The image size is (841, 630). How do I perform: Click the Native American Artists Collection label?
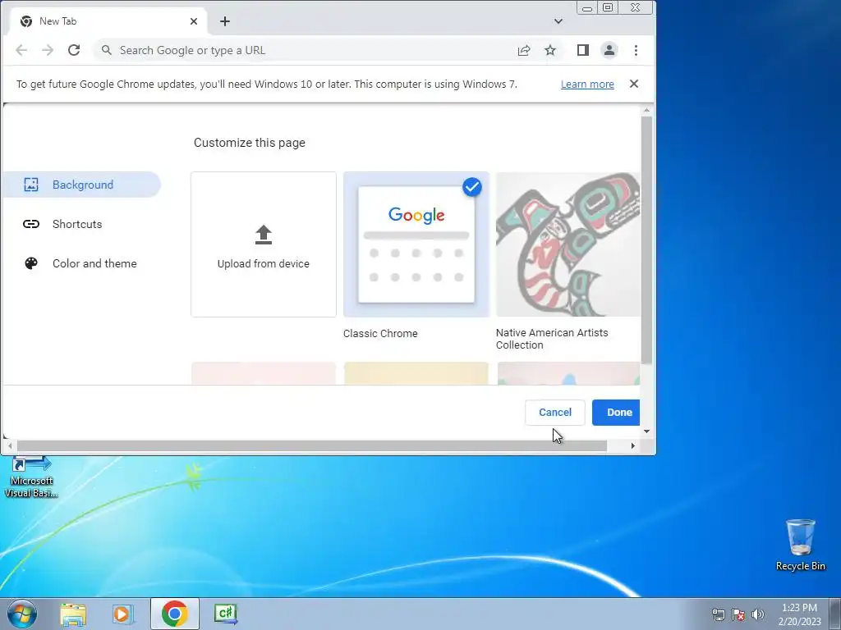[552, 339]
